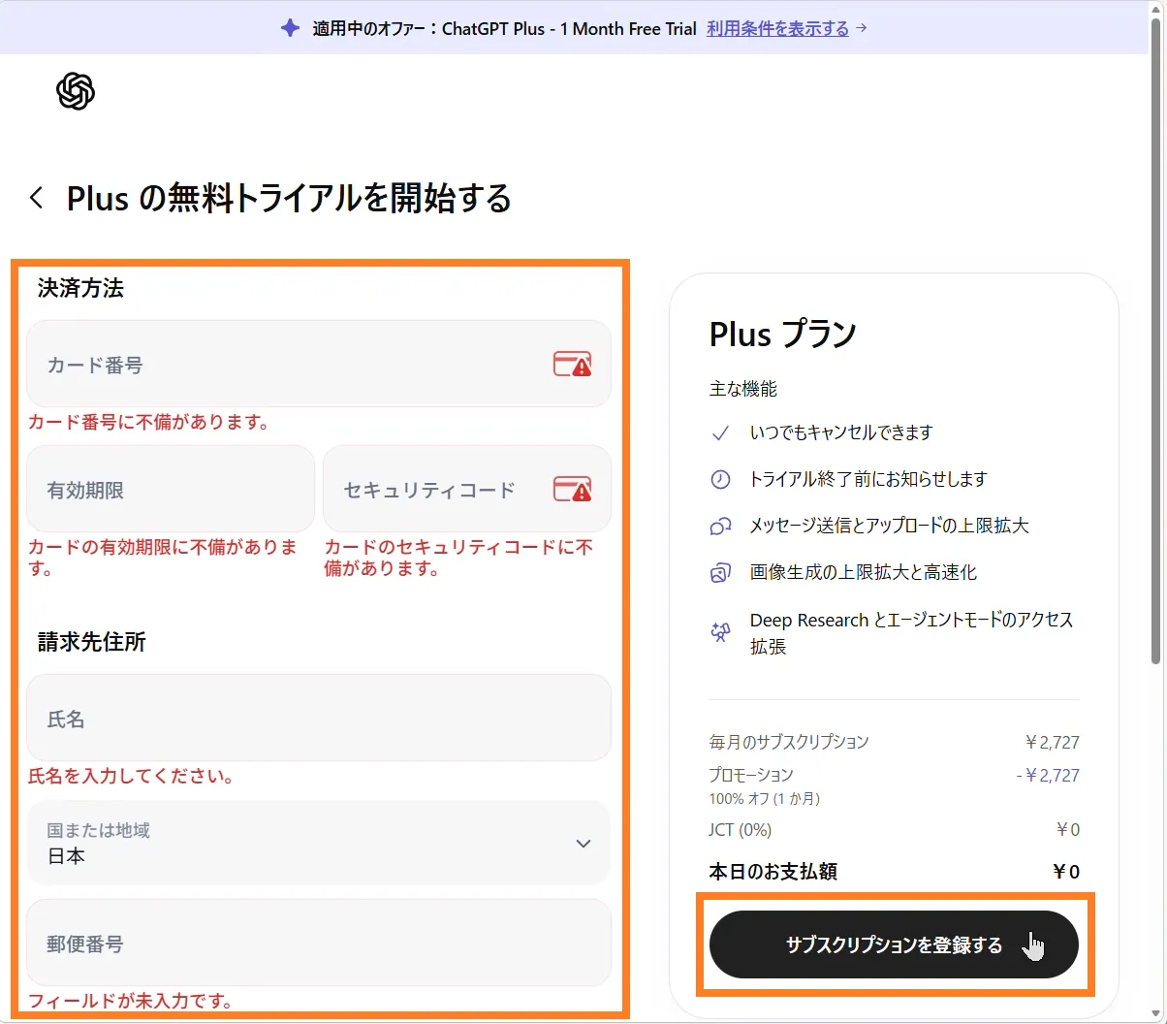Click chat bubble icon for メッセージ送信 feature
This screenshot has height=1024, width=1167.
[720, 526]
